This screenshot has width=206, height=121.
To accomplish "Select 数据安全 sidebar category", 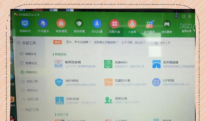I will [x=28, y=63].
